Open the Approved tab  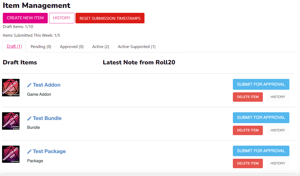tap(72, 46)
